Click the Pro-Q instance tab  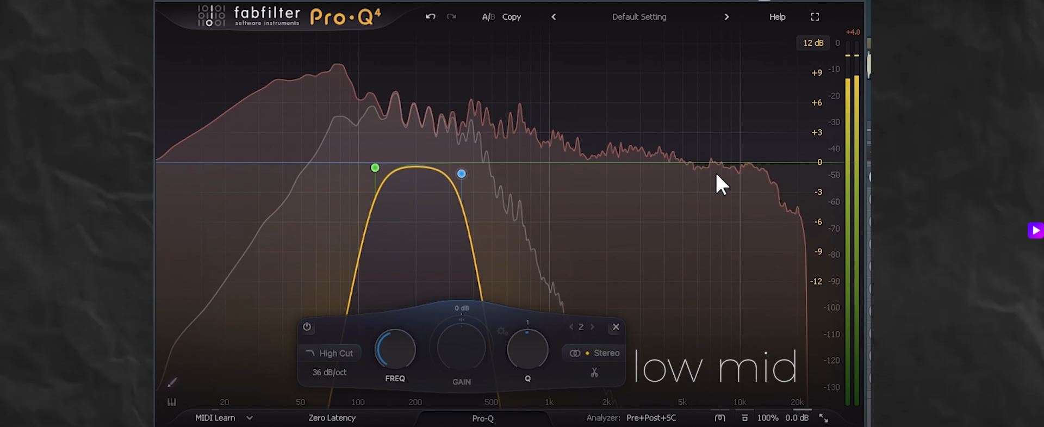tap(483, 418)
